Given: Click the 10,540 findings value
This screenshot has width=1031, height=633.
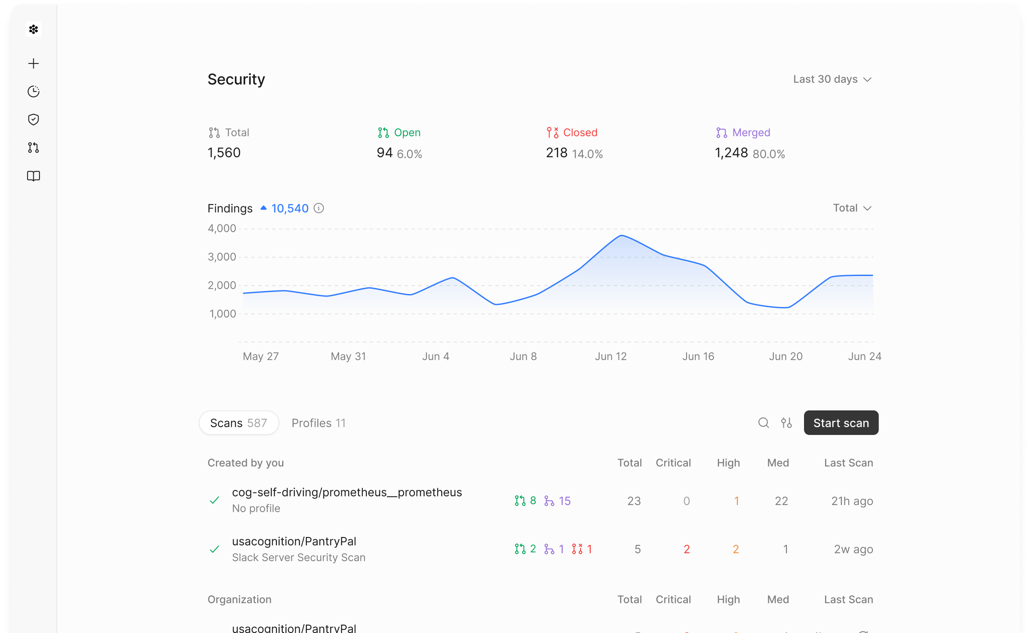Looking at the screenshot, I should point(290,208).
